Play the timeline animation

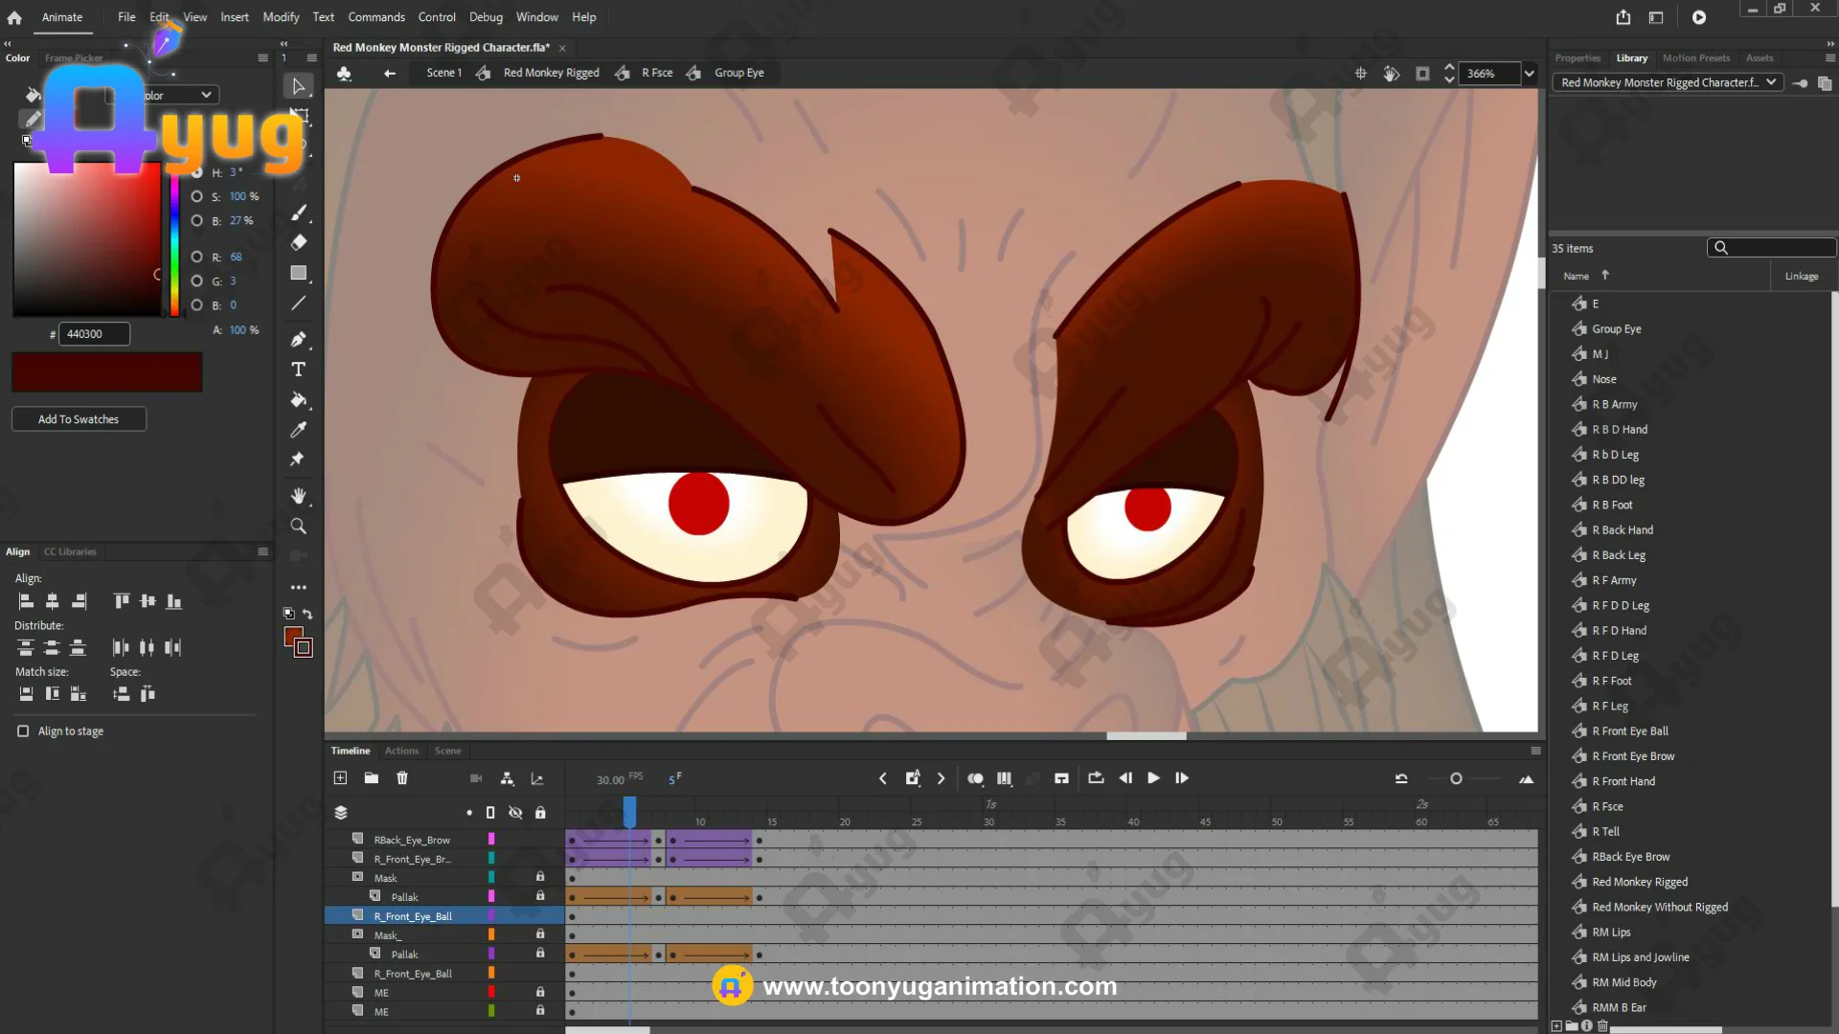click(1153, 778)
